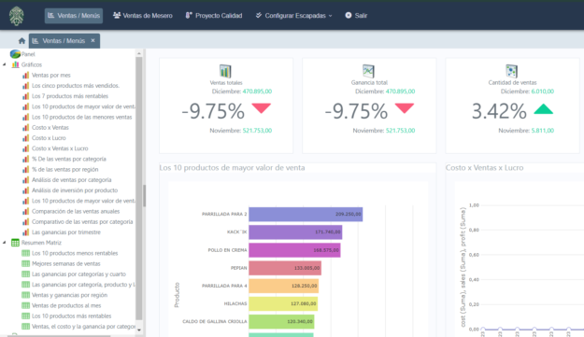Click the HILACHAS yellow bar

pyautogui.click(x=283, y=303)
